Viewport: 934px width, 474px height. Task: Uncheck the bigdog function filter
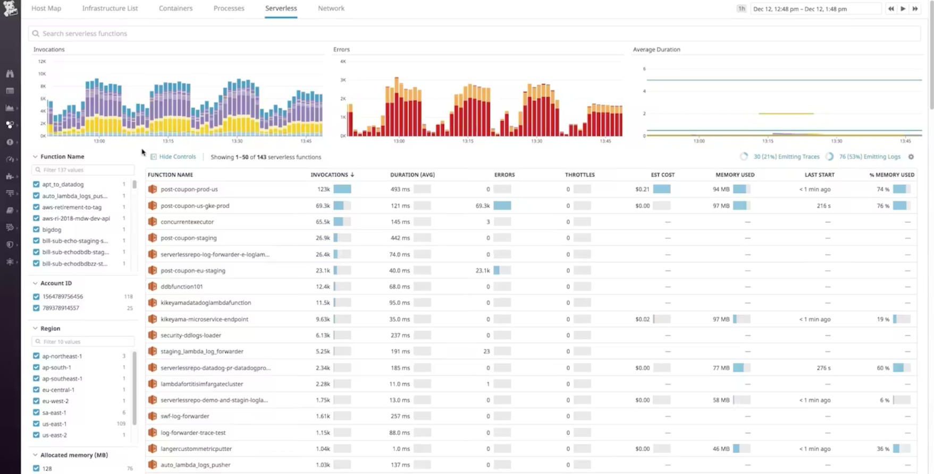click(36, 229)
